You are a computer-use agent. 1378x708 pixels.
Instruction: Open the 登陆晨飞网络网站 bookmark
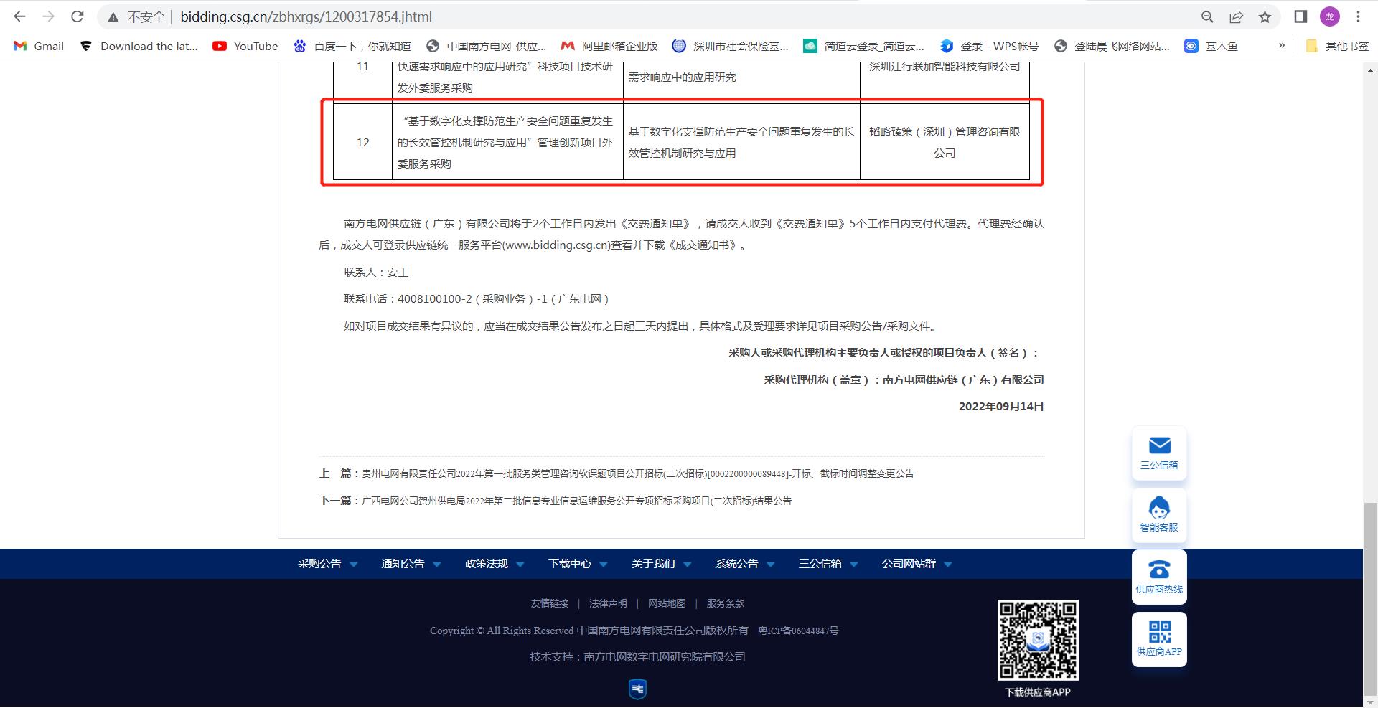tap(1112, 46)
